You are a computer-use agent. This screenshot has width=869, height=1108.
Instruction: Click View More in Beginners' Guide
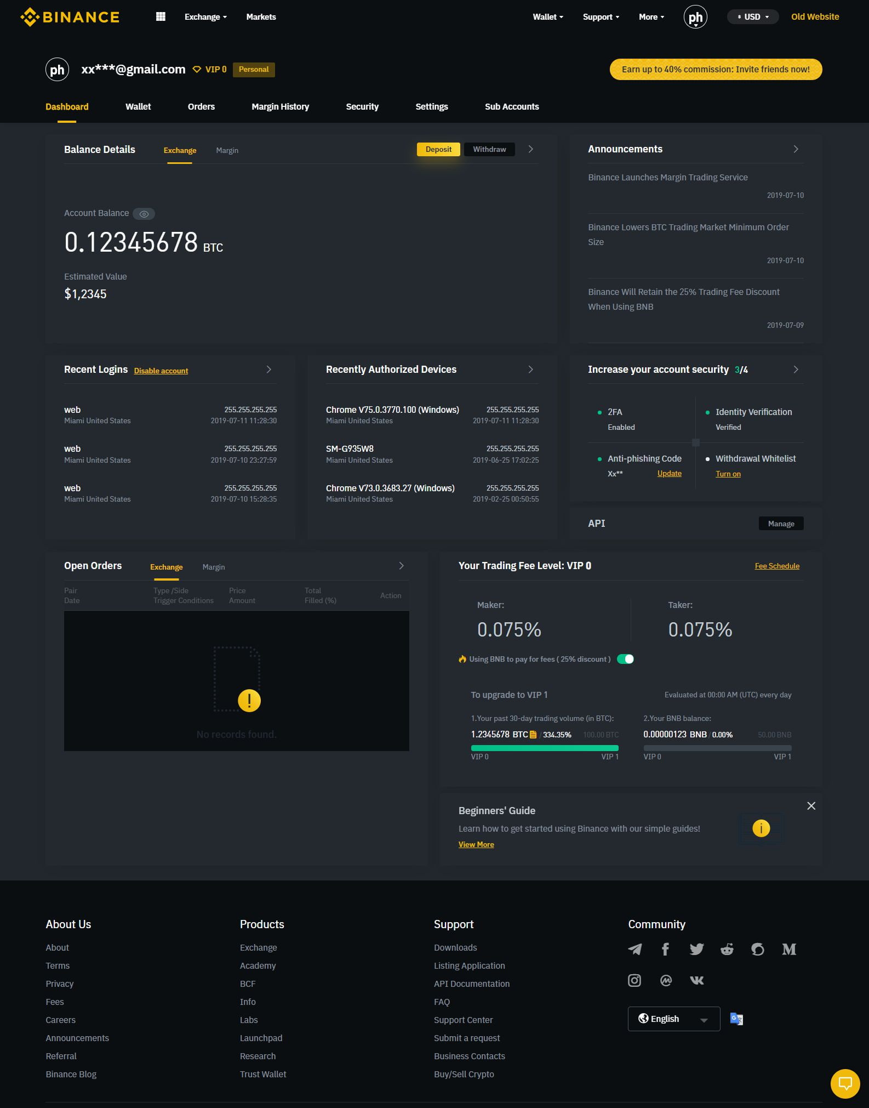[476, 845]
